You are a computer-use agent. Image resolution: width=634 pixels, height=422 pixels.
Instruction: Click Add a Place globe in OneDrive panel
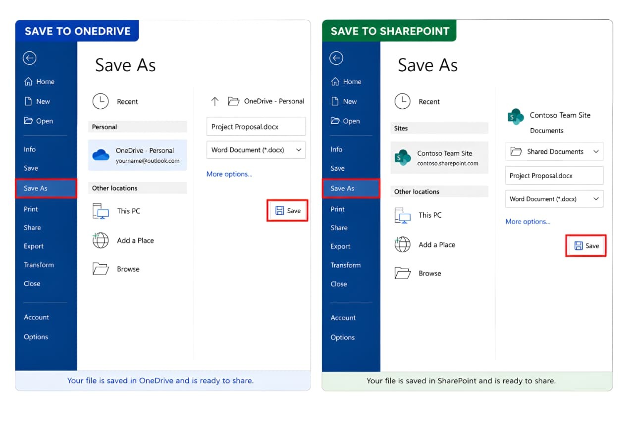101,240
